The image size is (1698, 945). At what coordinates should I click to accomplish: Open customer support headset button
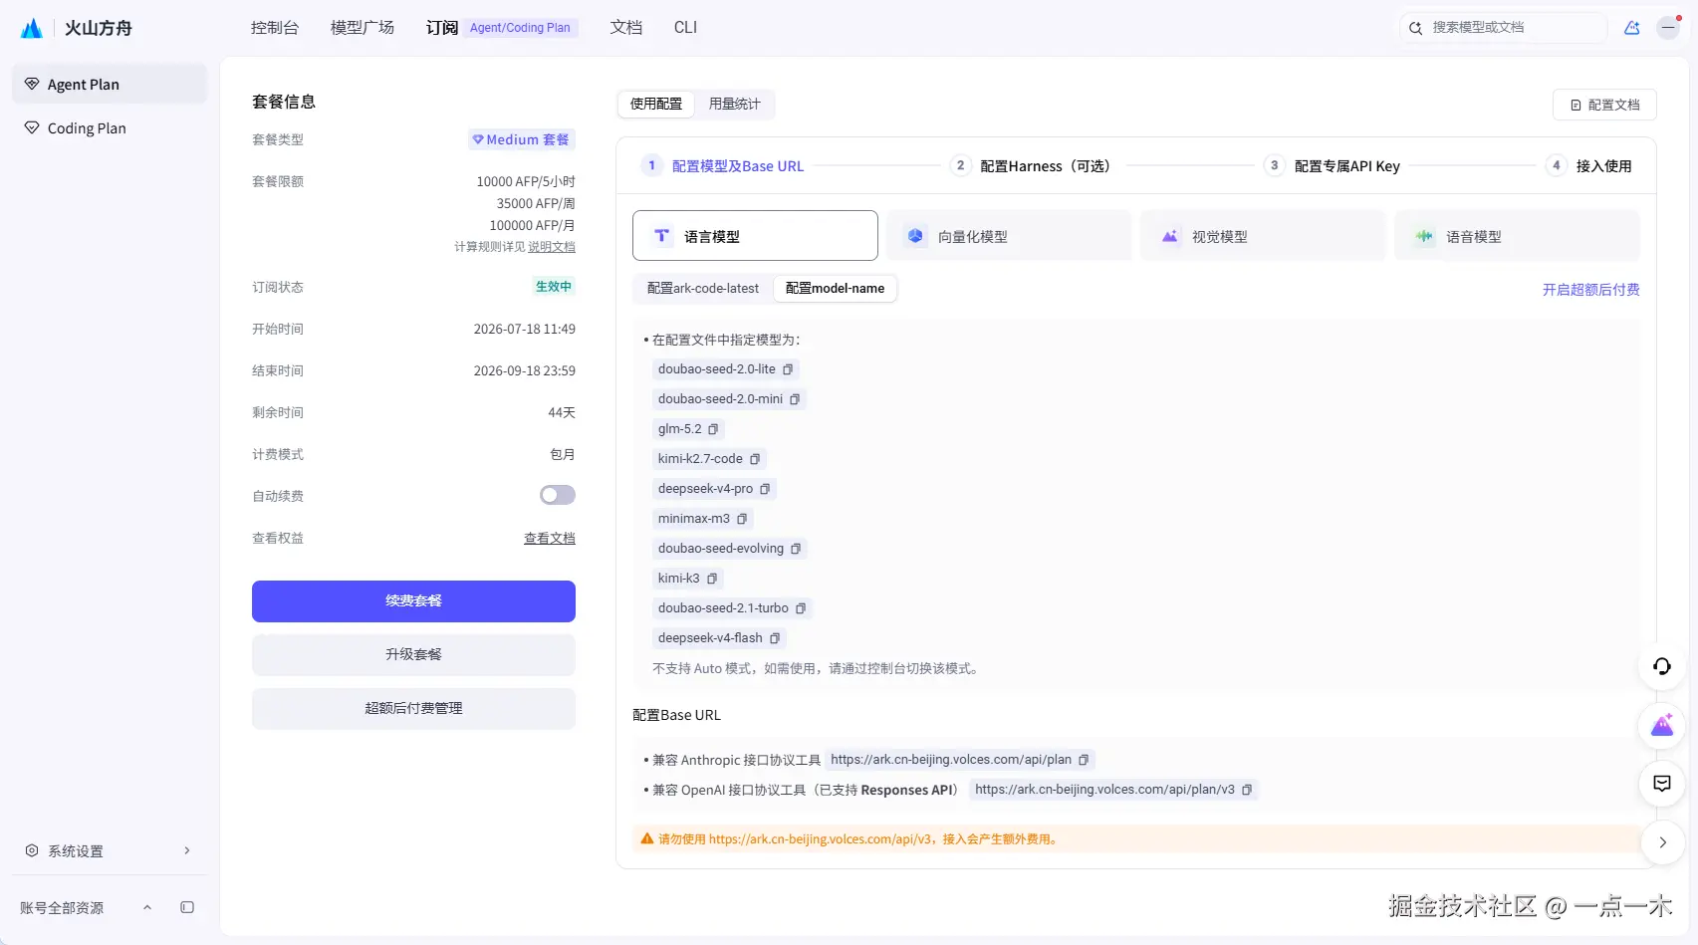pos(1662,666)
